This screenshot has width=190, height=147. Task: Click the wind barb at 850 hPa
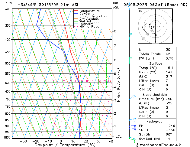(x=133, y=120)
